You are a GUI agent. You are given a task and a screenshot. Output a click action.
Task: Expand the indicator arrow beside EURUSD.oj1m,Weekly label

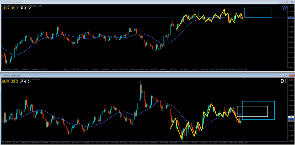pyautogui.click(x=2, y=6)
